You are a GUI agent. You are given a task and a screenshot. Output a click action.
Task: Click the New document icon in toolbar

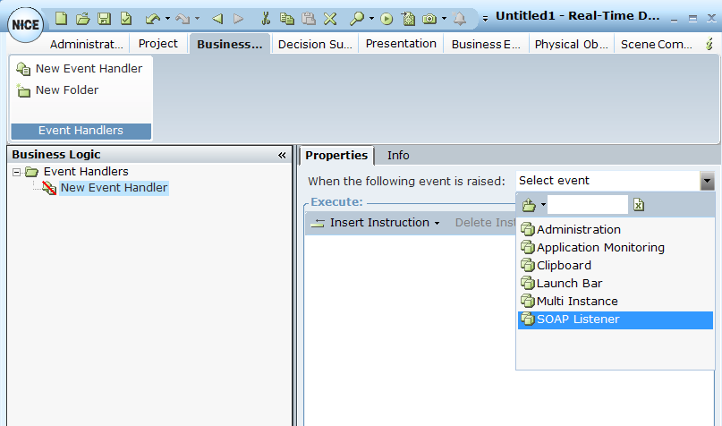pos(62,18)
